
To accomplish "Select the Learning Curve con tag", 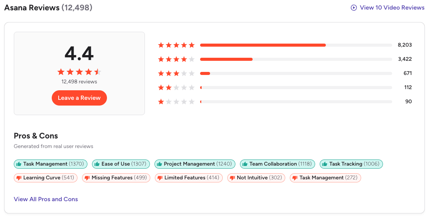I will 46,178.
